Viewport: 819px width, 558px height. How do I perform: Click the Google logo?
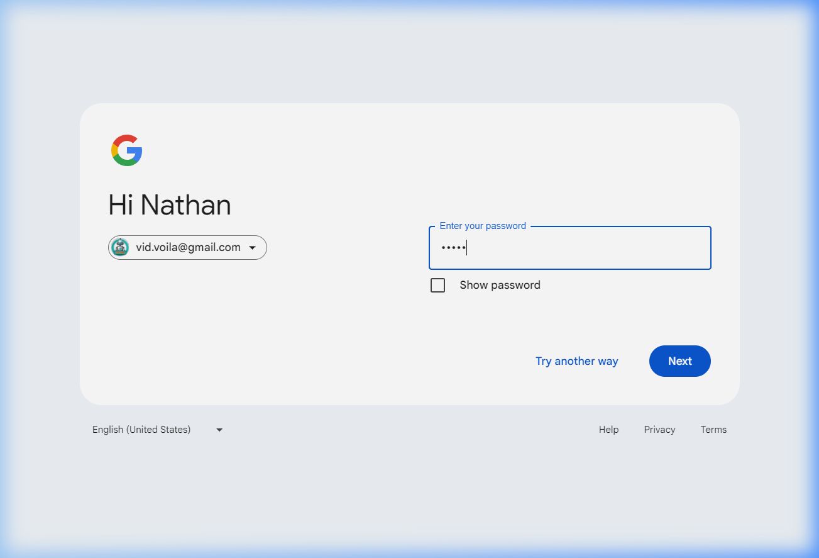point(127,150)
